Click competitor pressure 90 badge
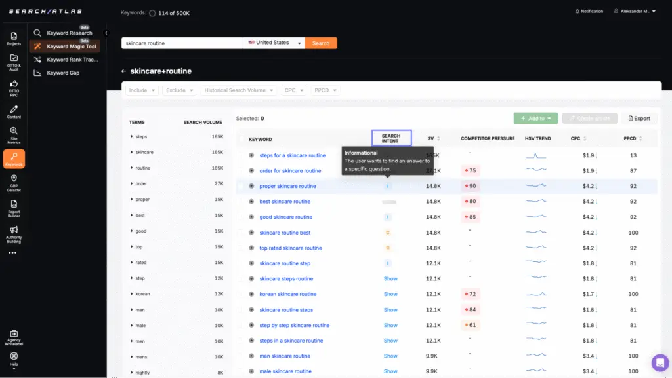672x378 pixels. [470, 186]
